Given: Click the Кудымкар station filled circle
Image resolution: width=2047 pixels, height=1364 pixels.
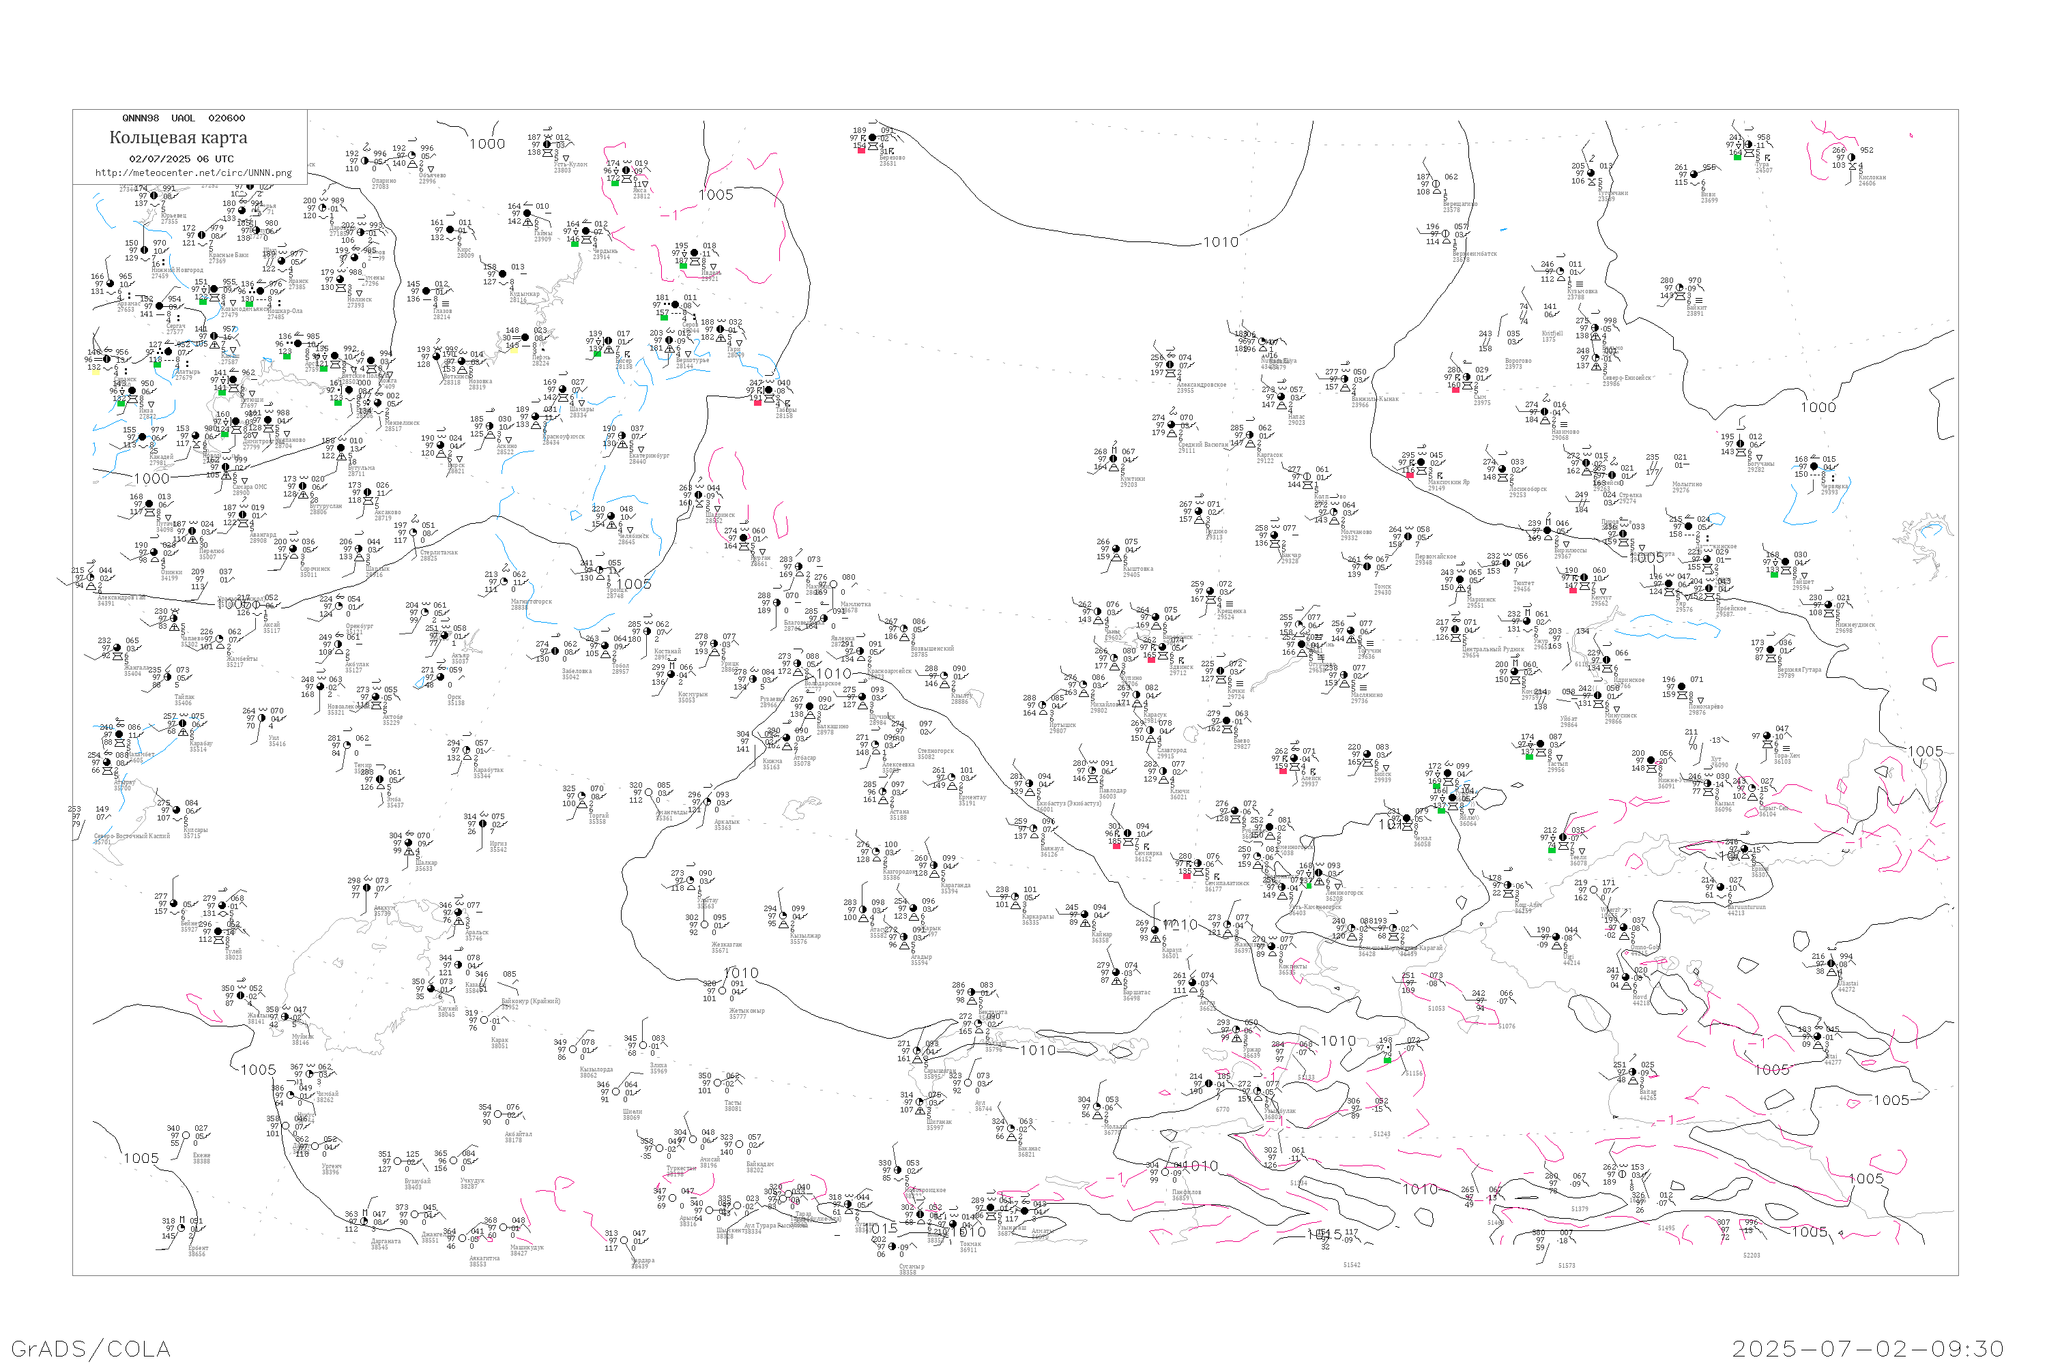Looking at the screenshot, I should pos(503,275).
